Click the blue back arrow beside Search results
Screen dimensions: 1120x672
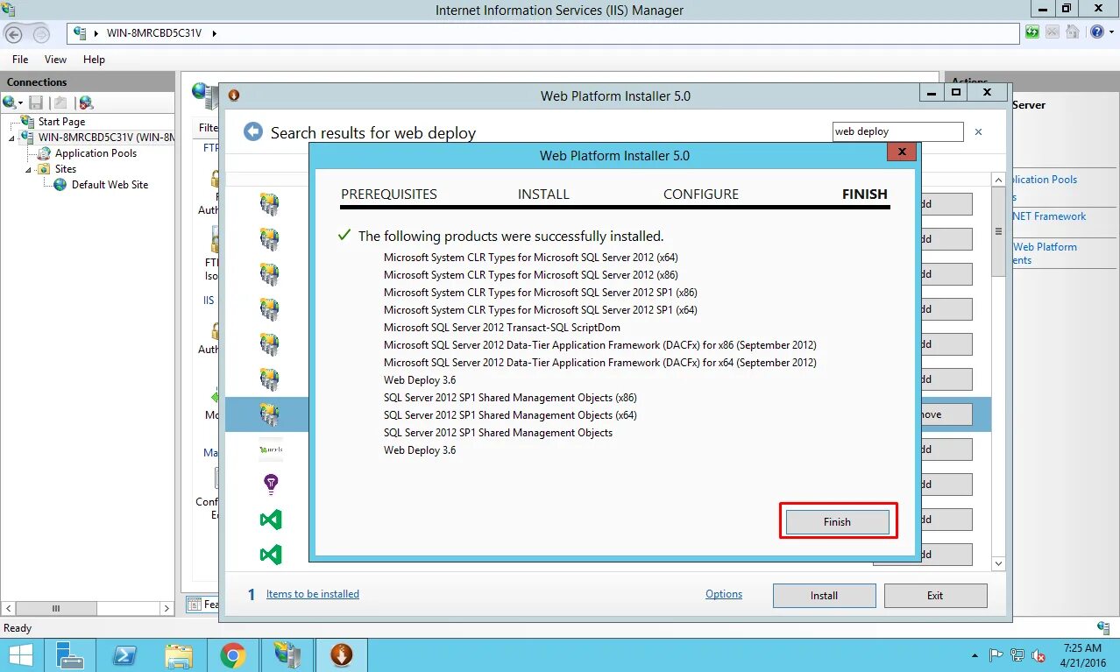[x=253, y=132]
